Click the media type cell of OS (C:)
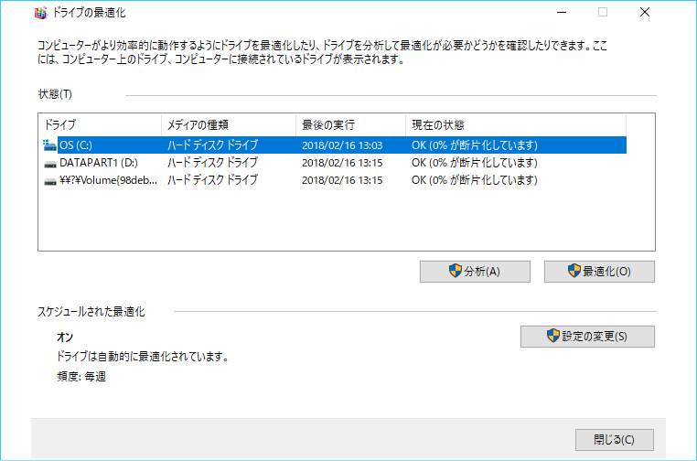This screenshot has height=461, width=697. 212,145
